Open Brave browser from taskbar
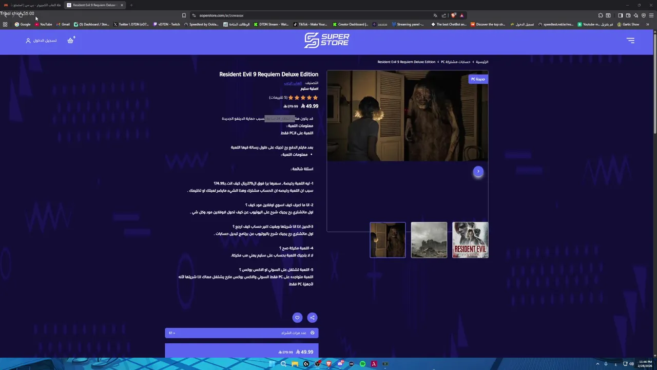The image size is (657, 370). pos(328,364)
